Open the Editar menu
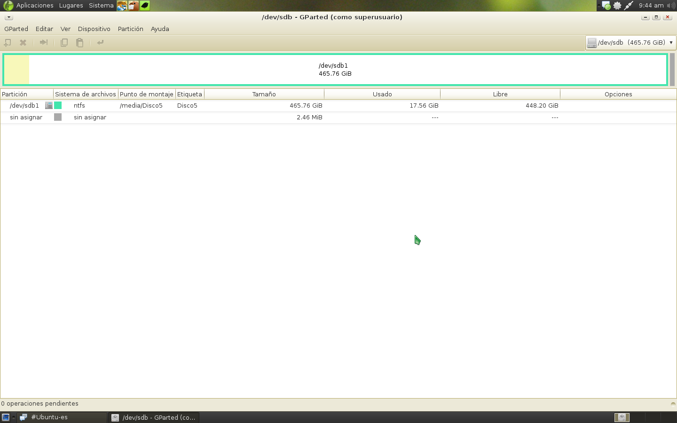 [44, 29]
